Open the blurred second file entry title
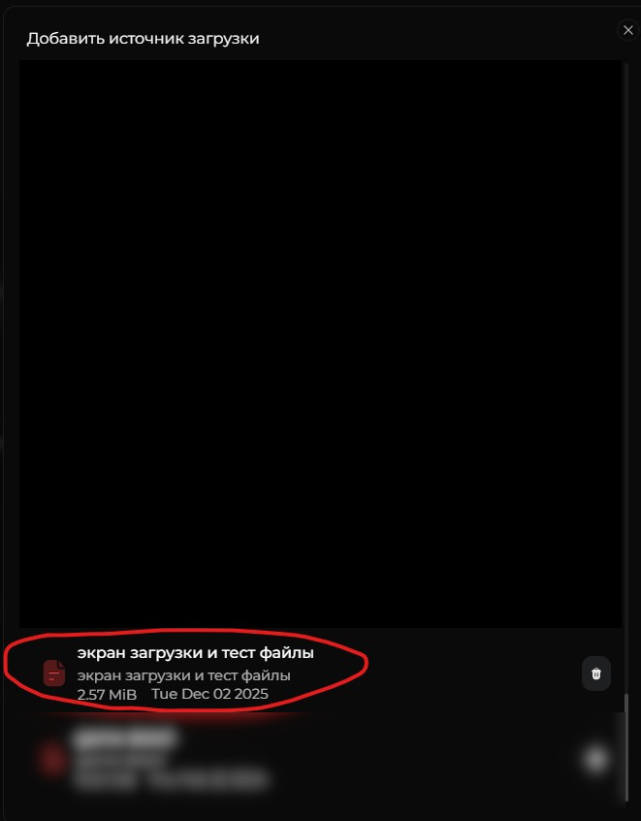The image size is (641, 821). pos(125,739)
